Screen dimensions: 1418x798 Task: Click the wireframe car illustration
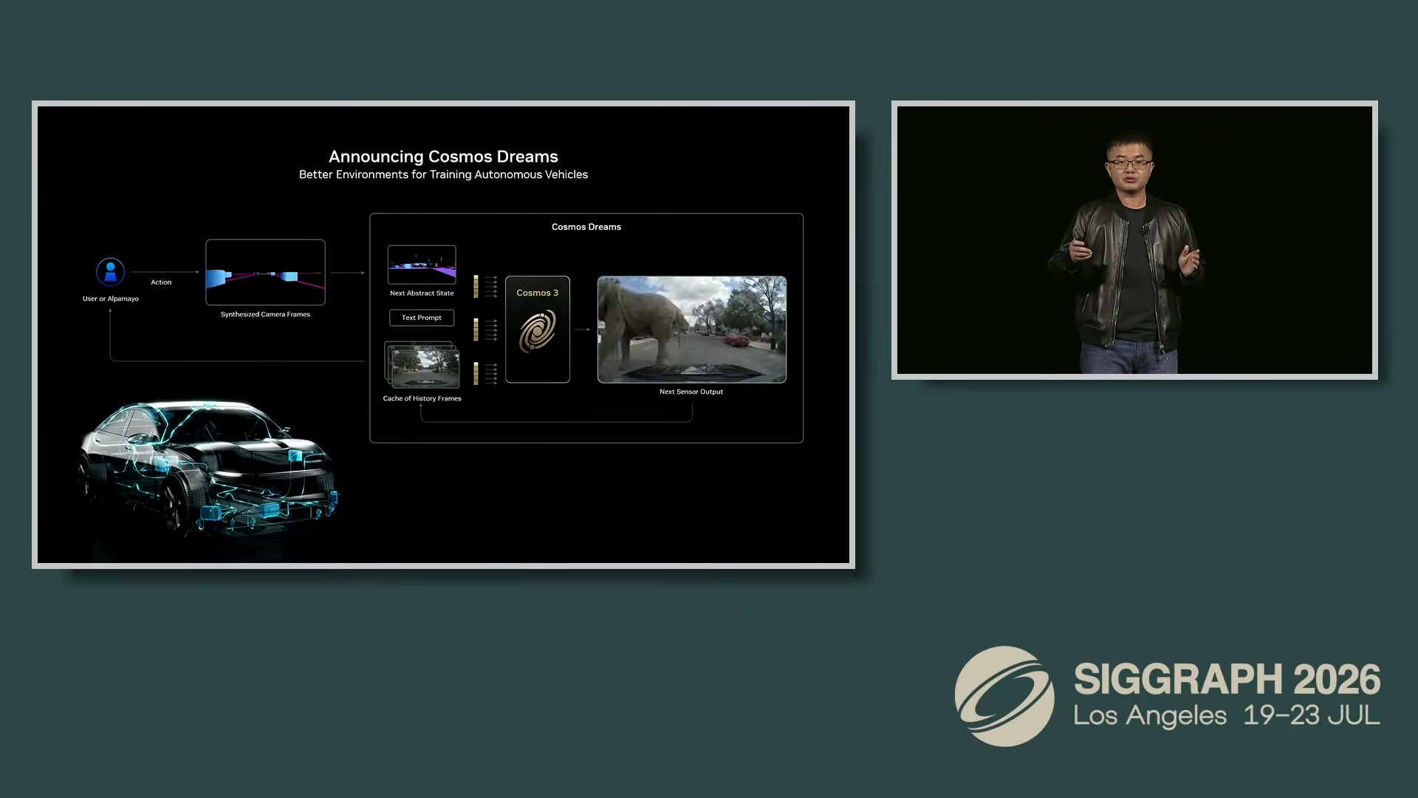(x=208, y=468)
